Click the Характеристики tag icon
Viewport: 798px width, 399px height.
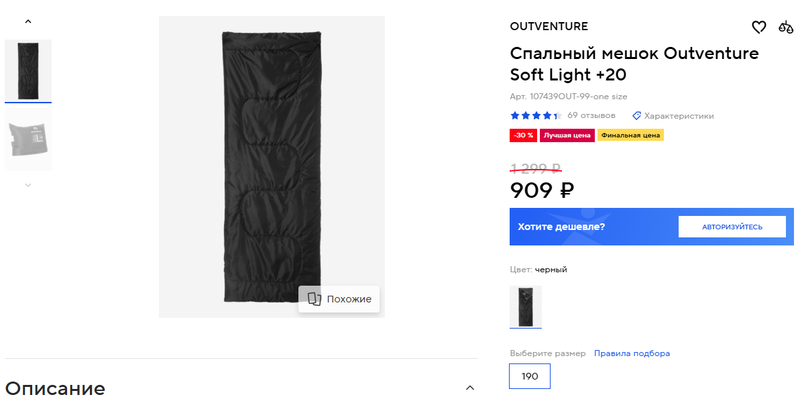(x=637, y=116)
